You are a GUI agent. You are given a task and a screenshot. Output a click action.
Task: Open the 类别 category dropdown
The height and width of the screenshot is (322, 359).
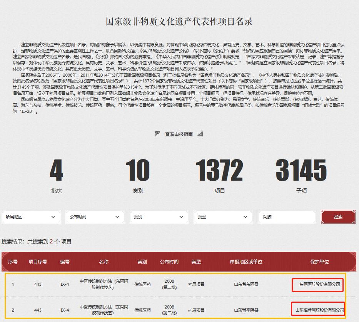pos(159,217)
